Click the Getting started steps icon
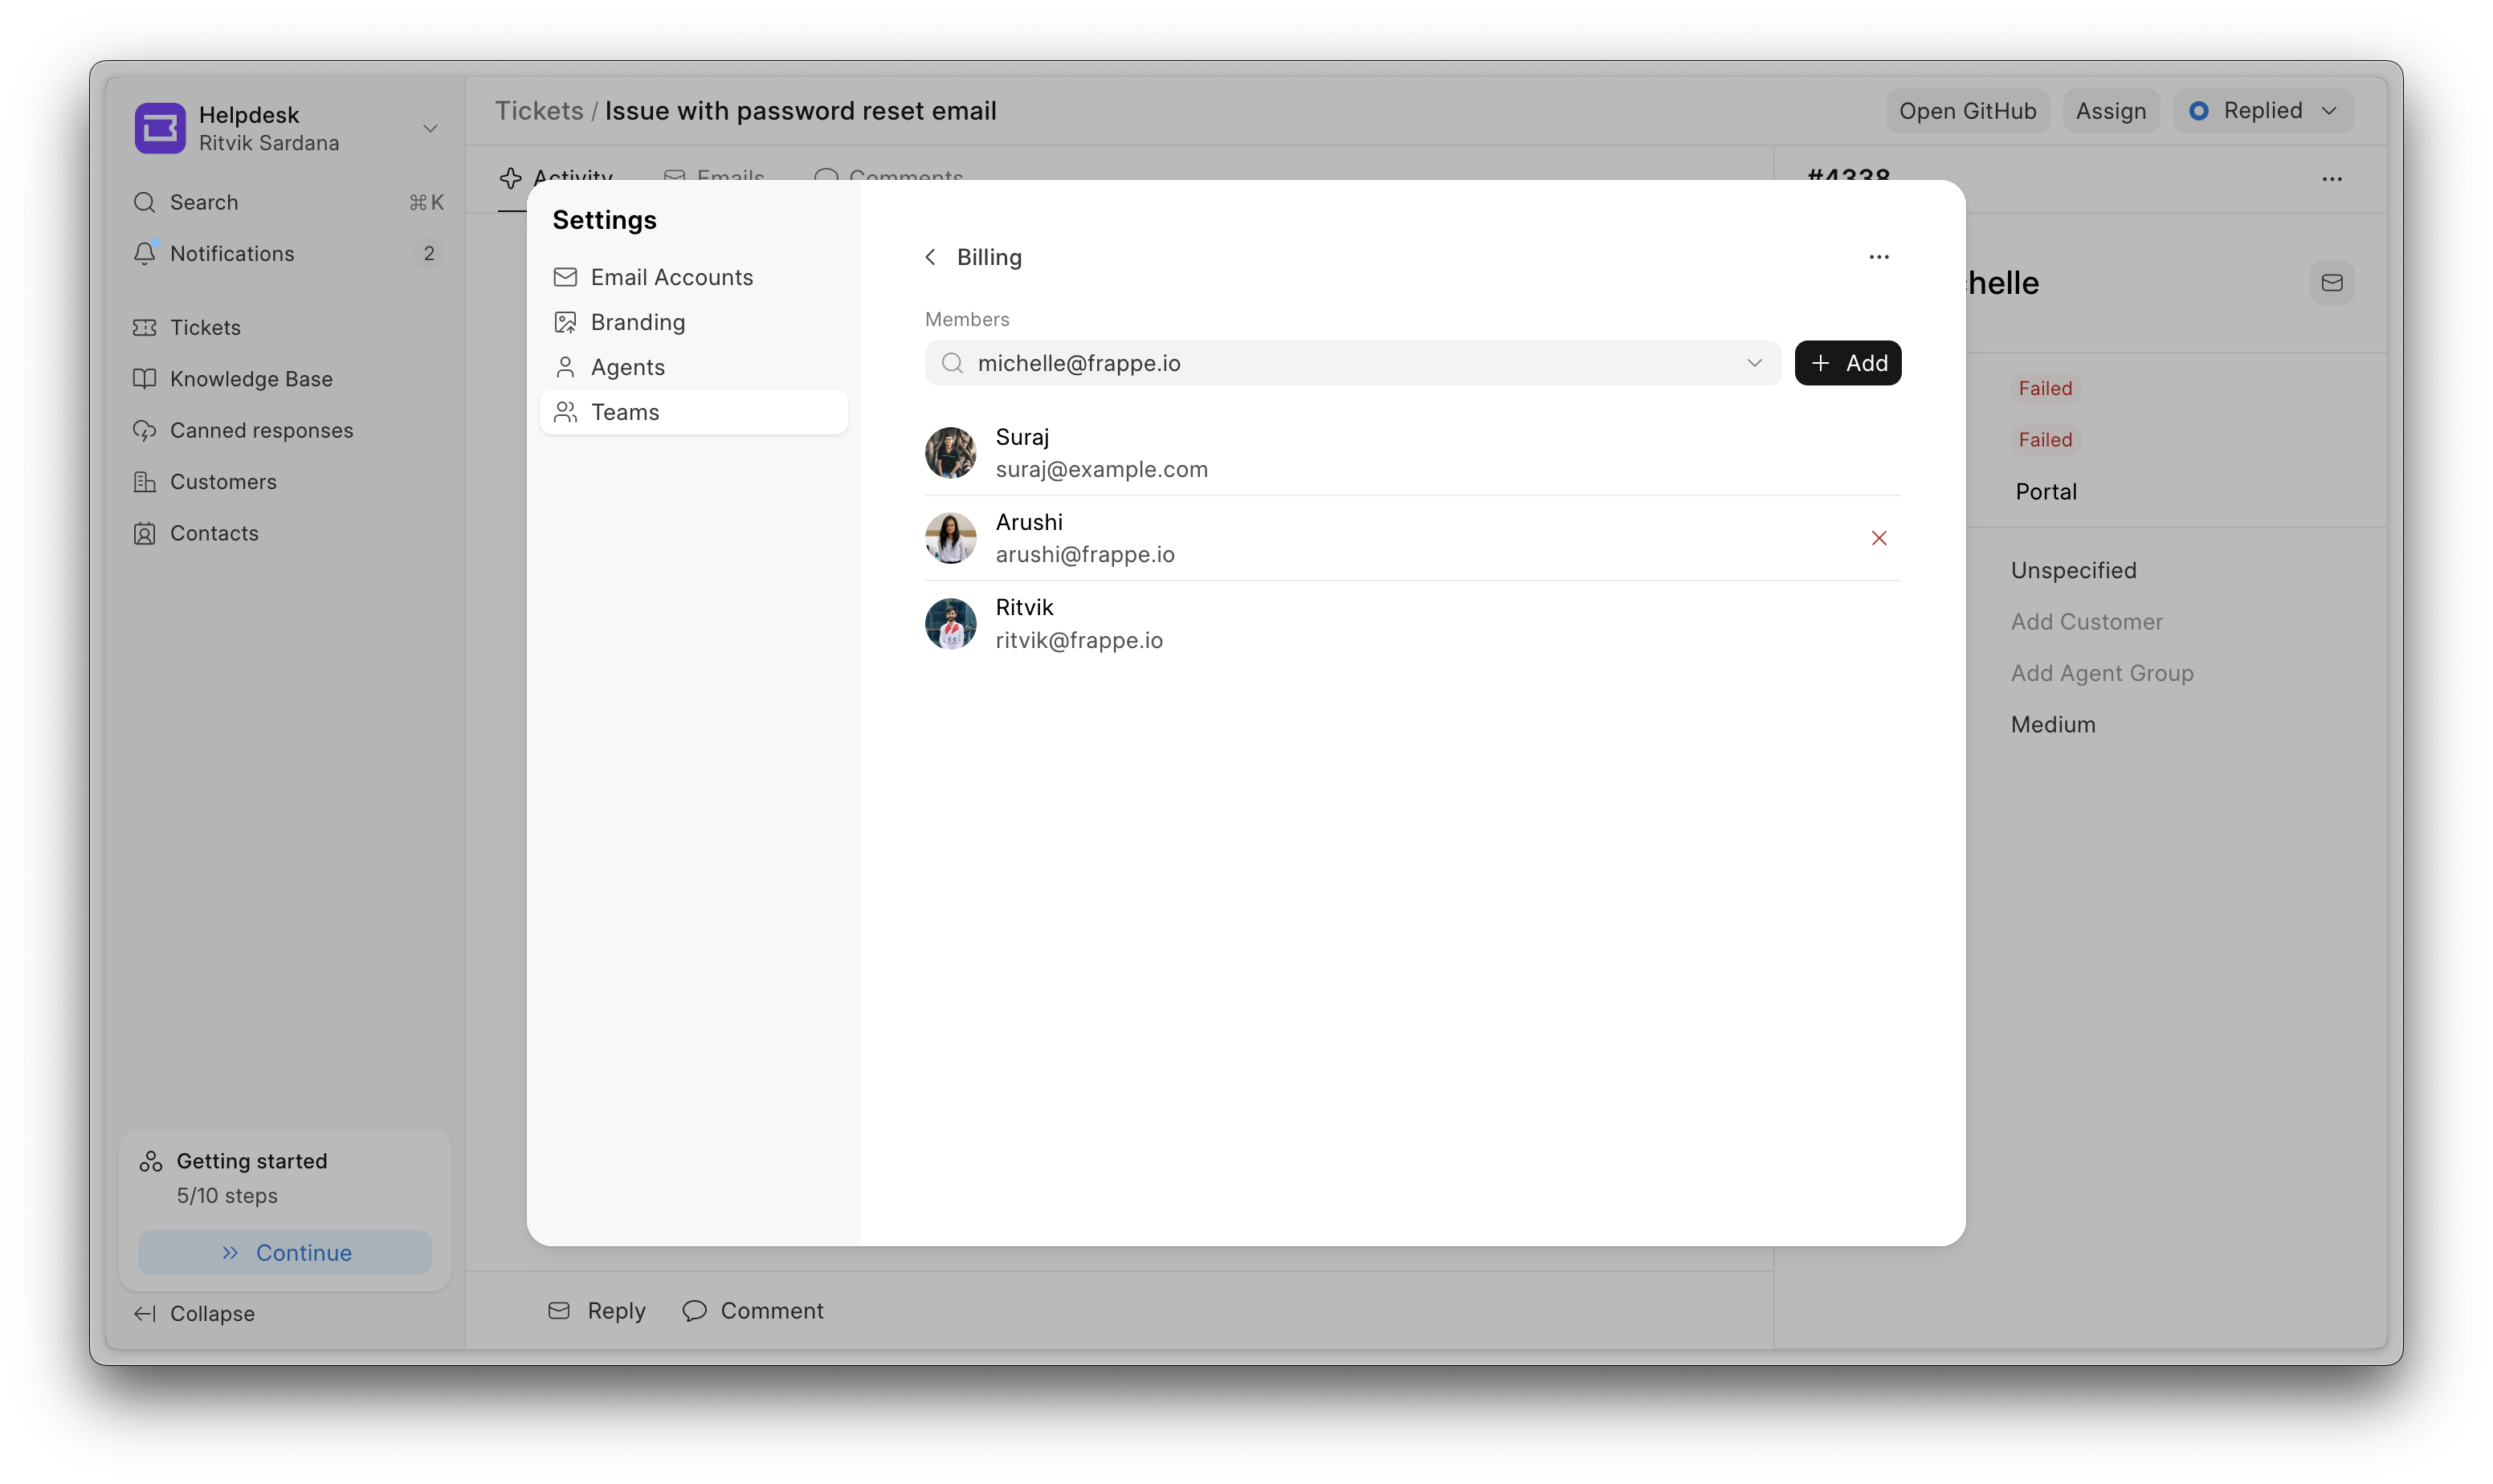This screenshot has height=1484, width=2493. point(151,1161)
